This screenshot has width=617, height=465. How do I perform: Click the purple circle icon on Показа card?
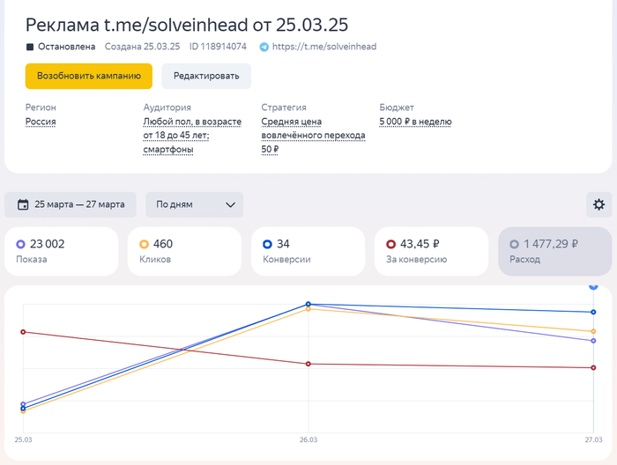tap(20, 244)
